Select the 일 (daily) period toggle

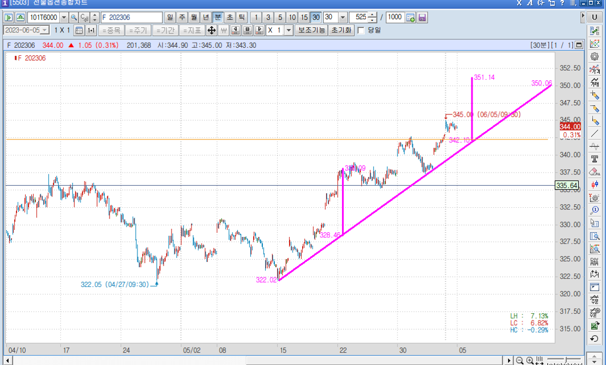(x=170, y=17)
